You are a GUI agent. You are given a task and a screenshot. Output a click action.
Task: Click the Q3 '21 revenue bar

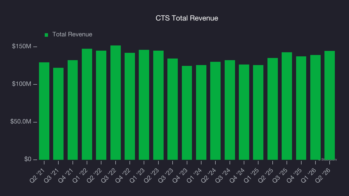(58, 114)
